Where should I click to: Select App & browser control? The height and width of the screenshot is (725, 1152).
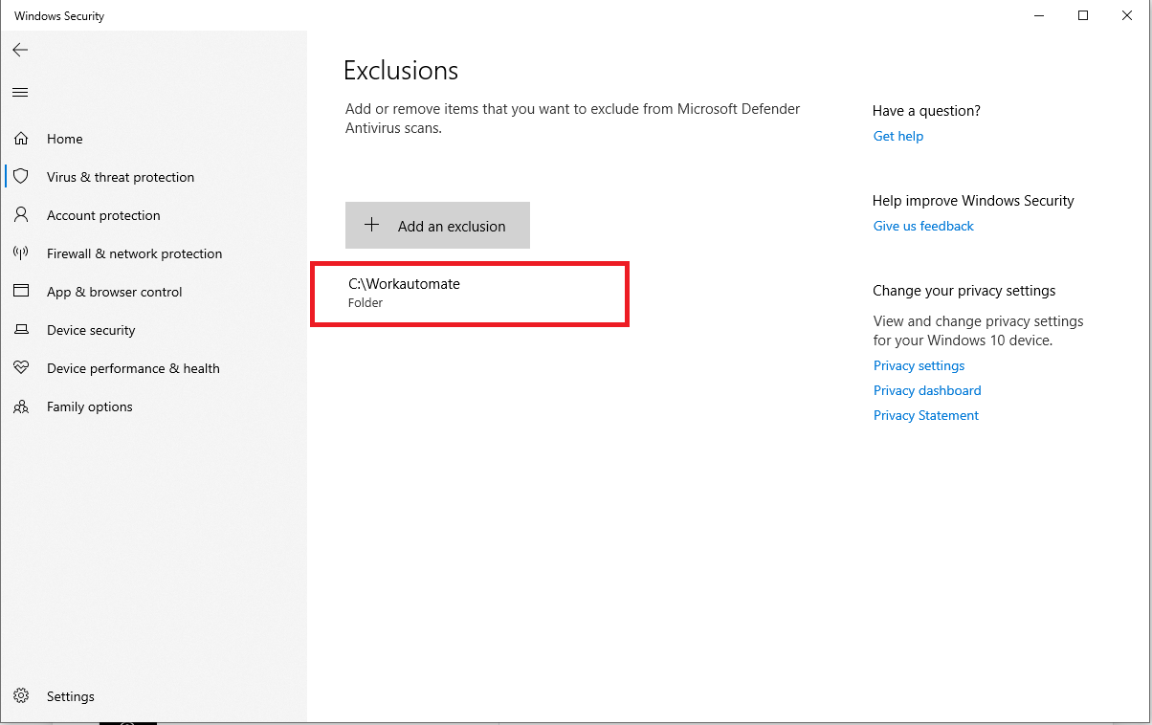click(x=153, y=292)
